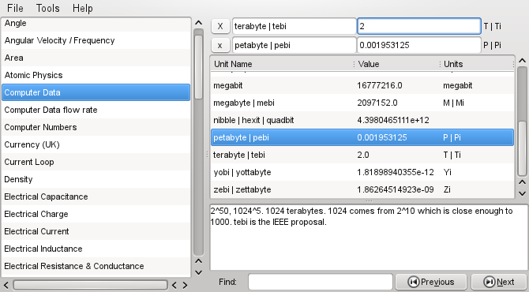Select the Electrical Charge category
Screen dimensions: 529x292
click(96, 214)
